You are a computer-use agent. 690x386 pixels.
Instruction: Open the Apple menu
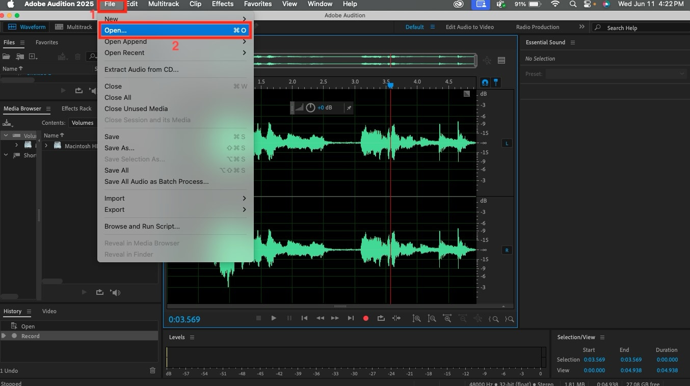point(10,4)
